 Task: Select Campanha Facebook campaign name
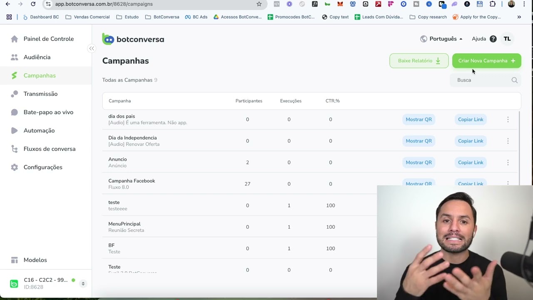pos(132,181)
